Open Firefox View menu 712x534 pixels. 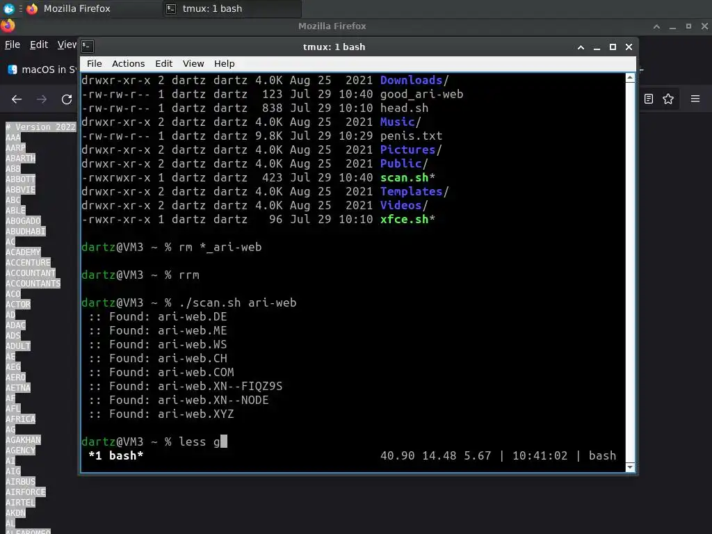point(67,44)
